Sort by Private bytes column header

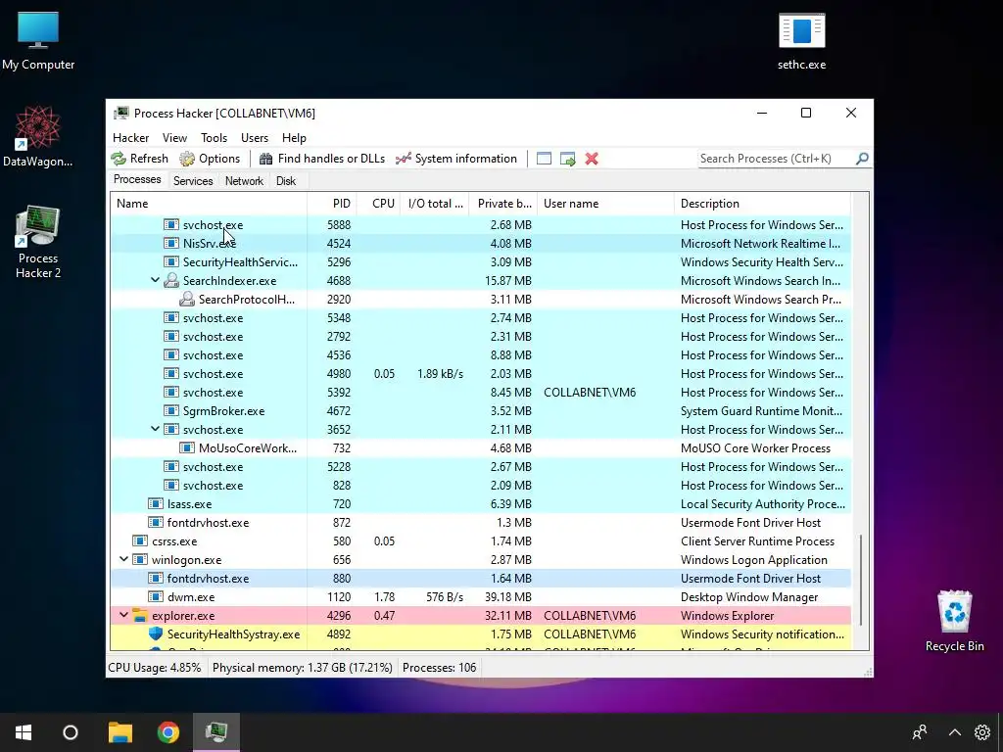[503, 204]
